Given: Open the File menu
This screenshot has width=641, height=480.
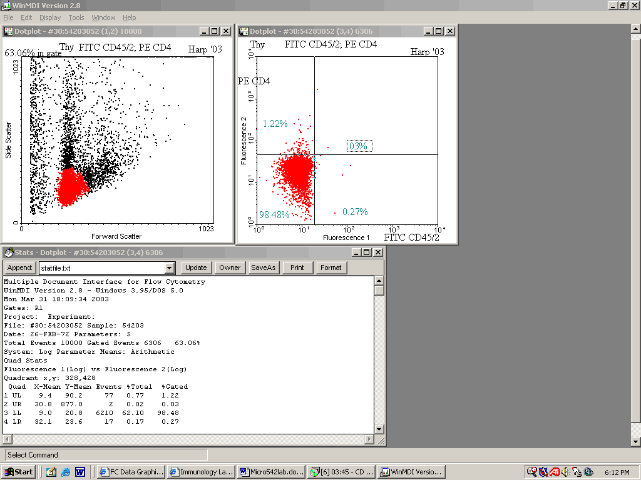Looking at the screenshot, I should point(8,17).
